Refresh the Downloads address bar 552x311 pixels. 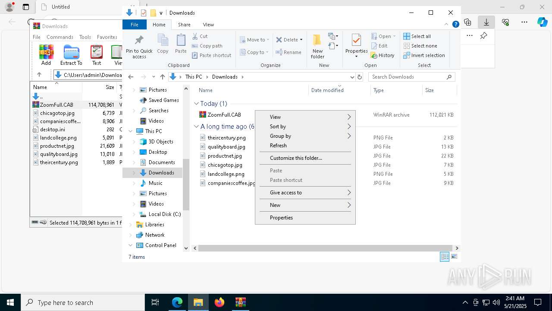360,77
